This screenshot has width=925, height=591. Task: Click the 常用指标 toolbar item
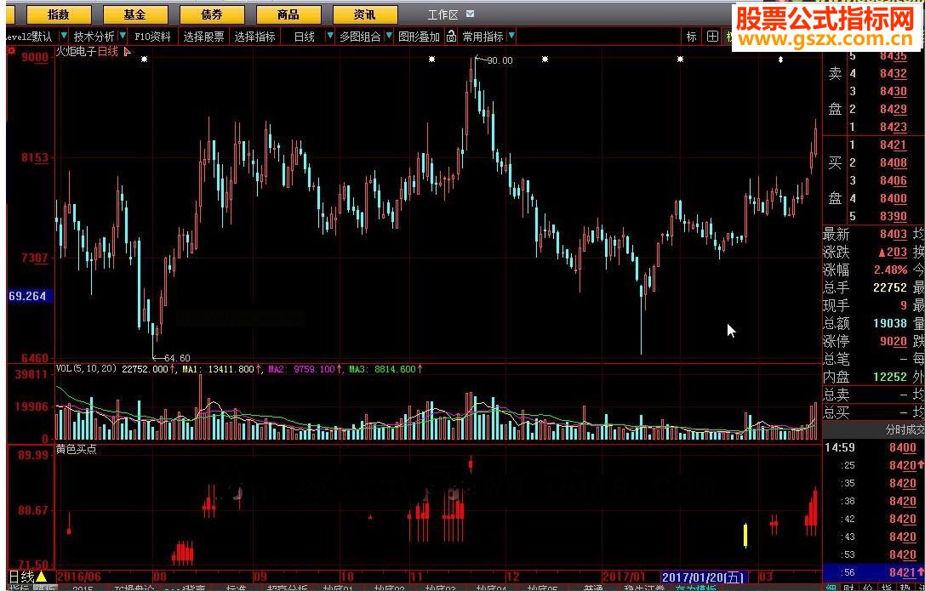(x=483, y=37)
